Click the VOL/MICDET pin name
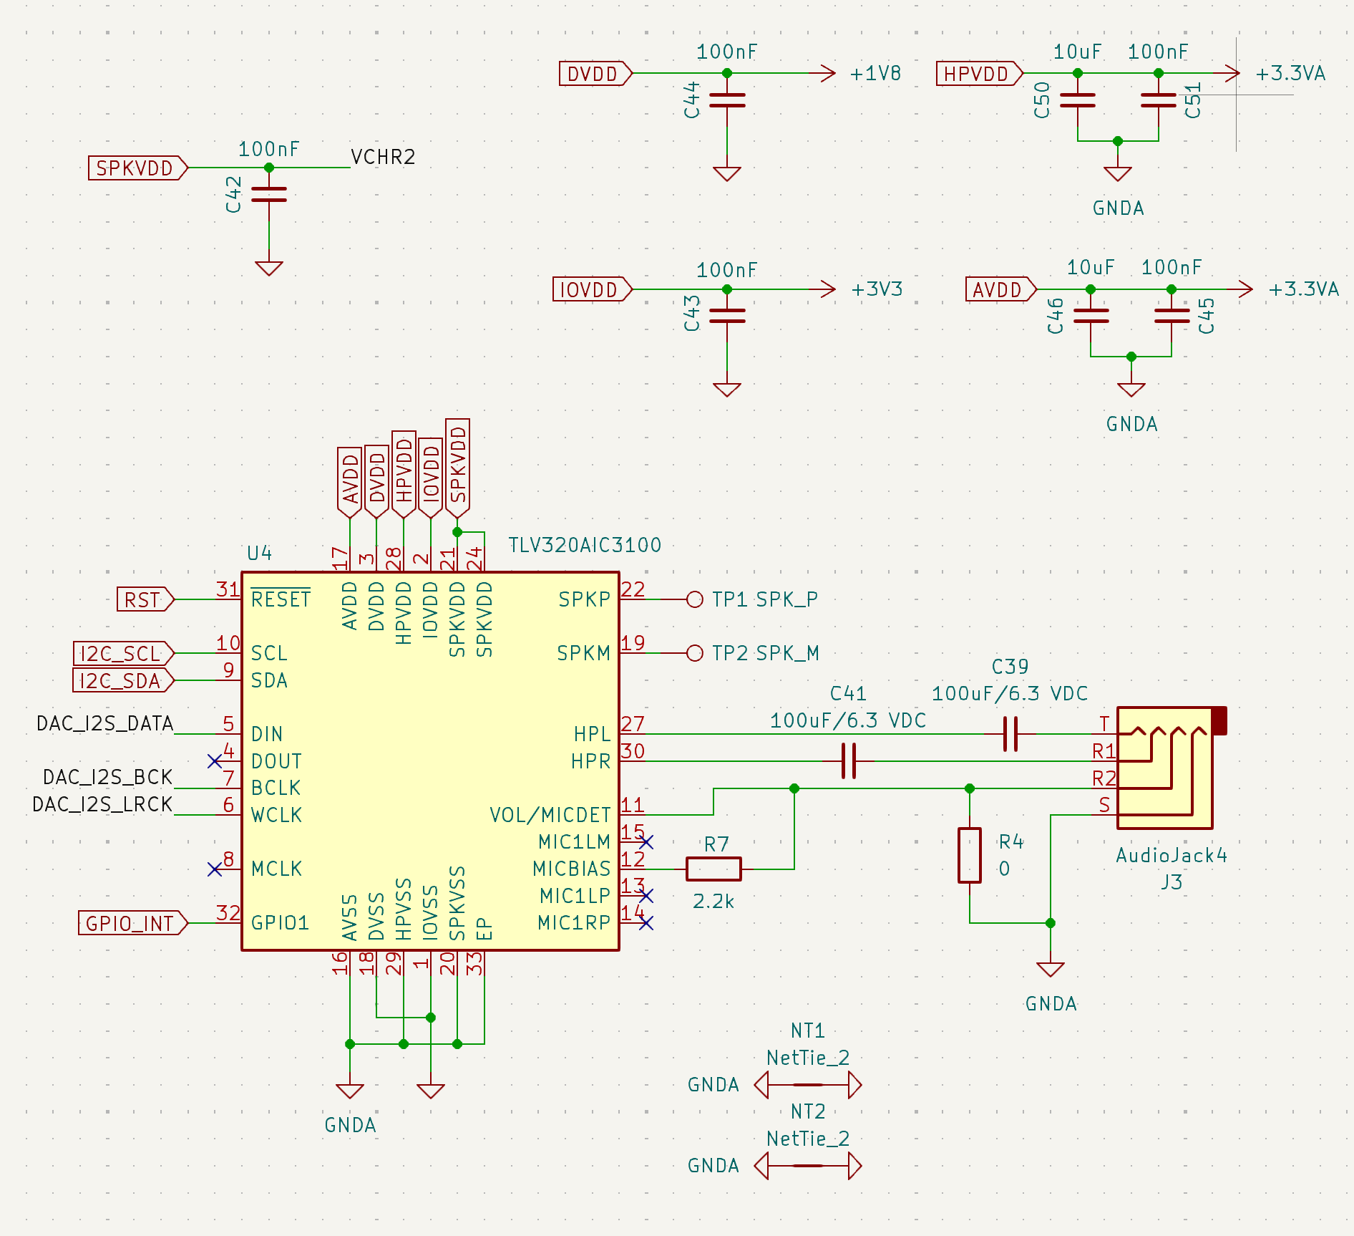This screenshot has width=1354, height=1236. tap(550, 815)
